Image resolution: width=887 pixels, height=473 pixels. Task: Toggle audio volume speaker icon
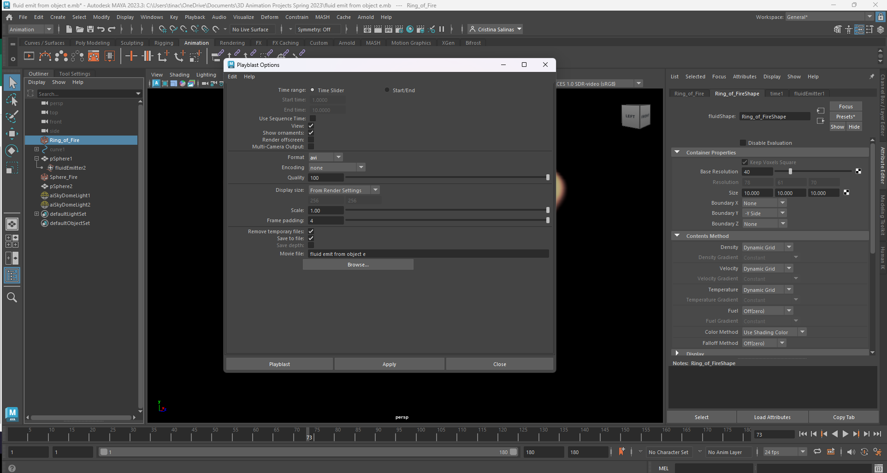click(851, 452)
